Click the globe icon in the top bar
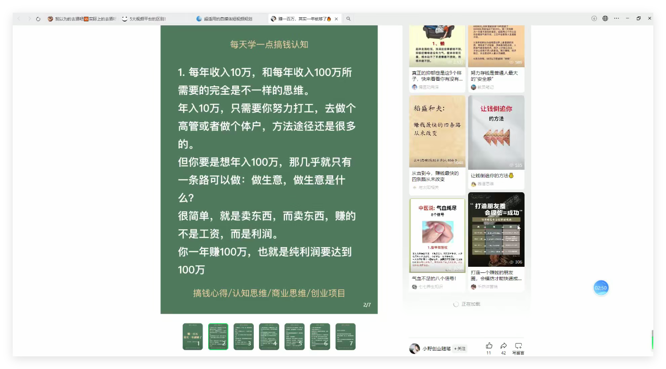This screenshot has height=369, width=666. tap(605, 18)
